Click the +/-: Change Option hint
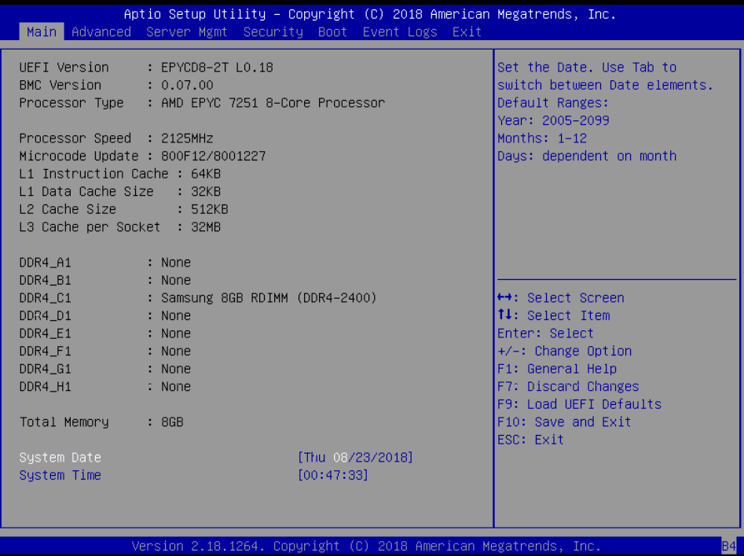The width and height of the screenshot is (744, 556). pos(564,352)
